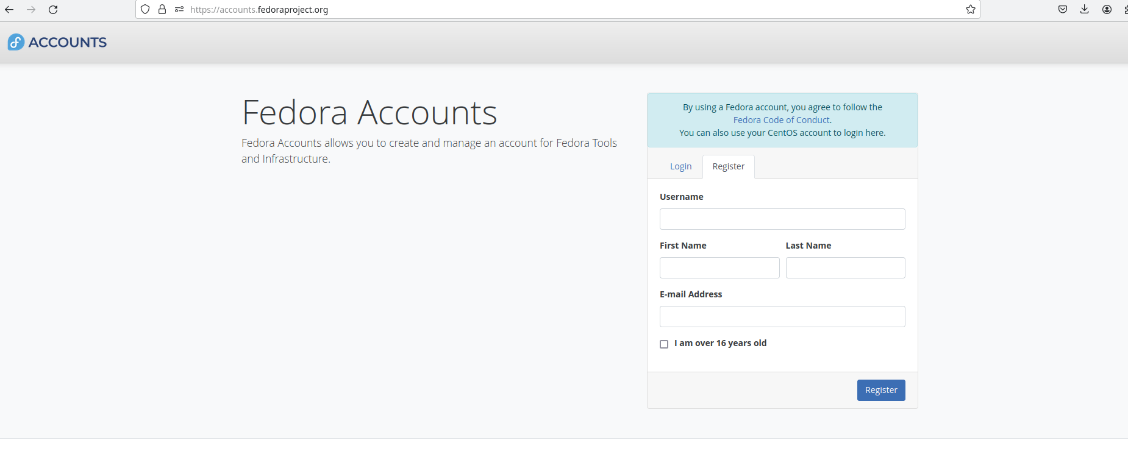Reload the current page
The height and width of the screenshot is (457, 1128).
(53, 10)
